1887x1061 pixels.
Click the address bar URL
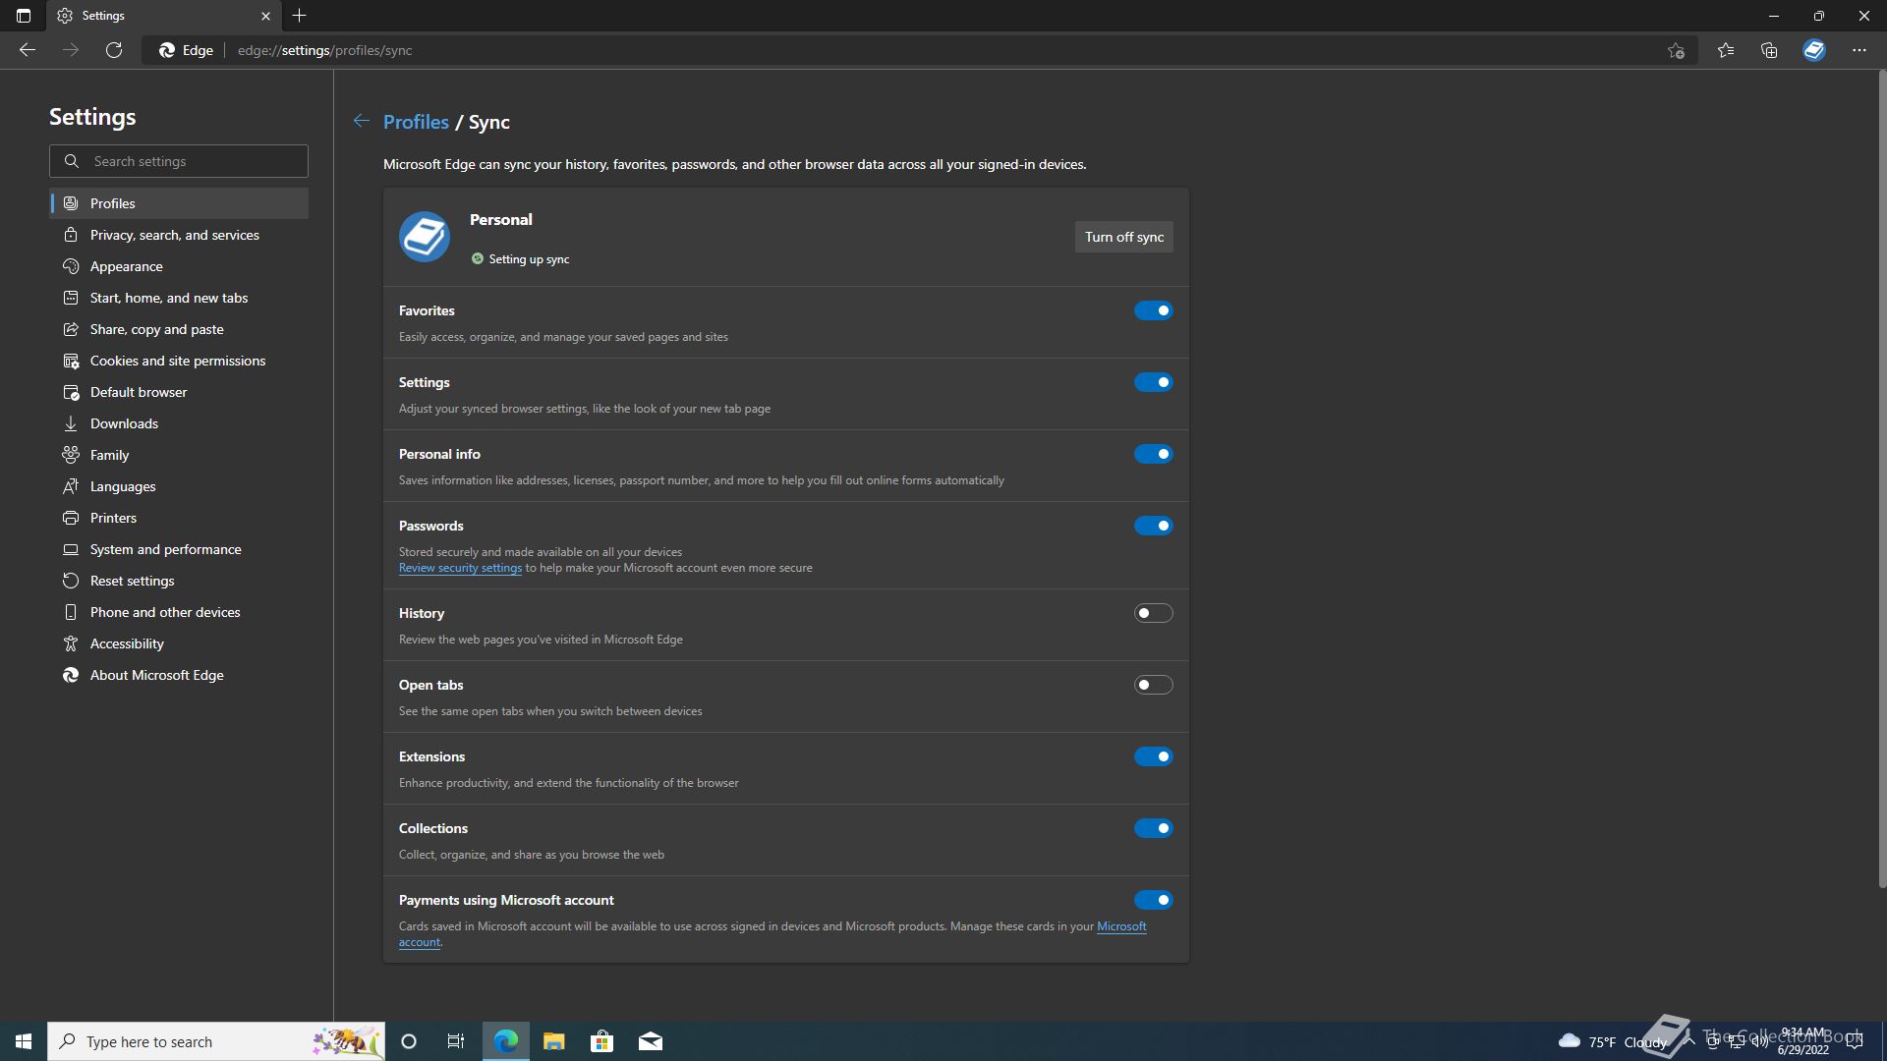325,50
